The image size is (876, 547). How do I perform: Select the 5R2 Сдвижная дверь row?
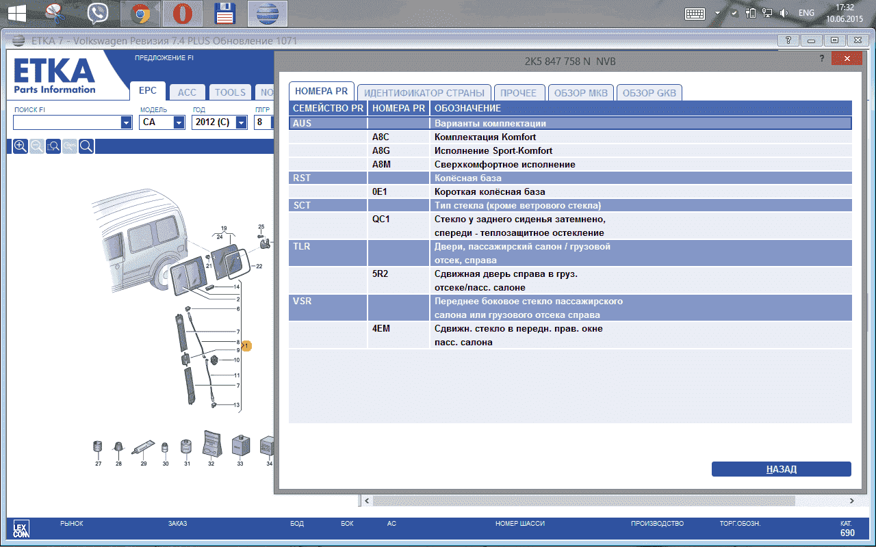pyautogui.click(x=570, y=280)
